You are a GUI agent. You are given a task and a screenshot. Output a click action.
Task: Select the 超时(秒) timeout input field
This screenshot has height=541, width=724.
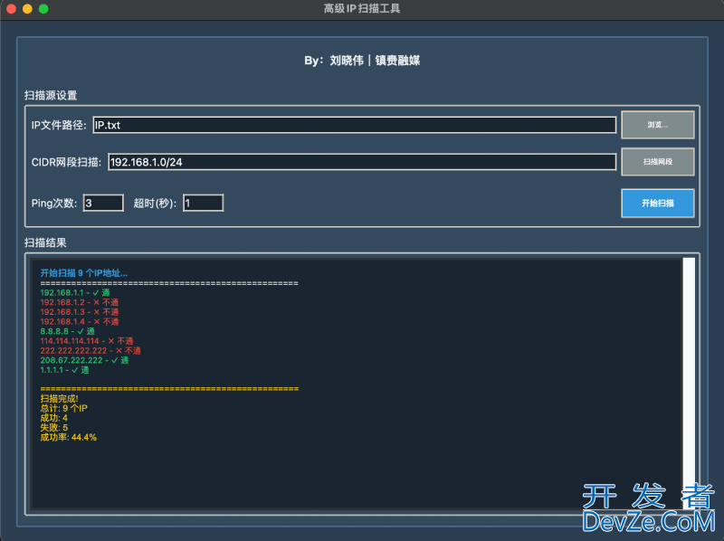(203, 204)
